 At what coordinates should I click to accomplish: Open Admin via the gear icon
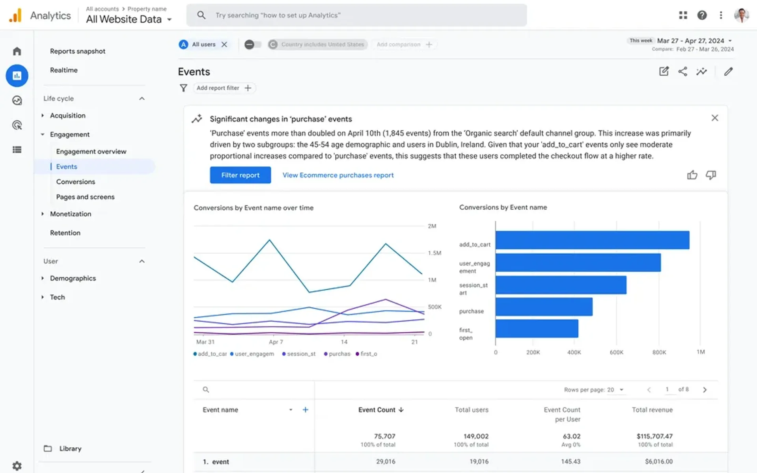point(17,466)
